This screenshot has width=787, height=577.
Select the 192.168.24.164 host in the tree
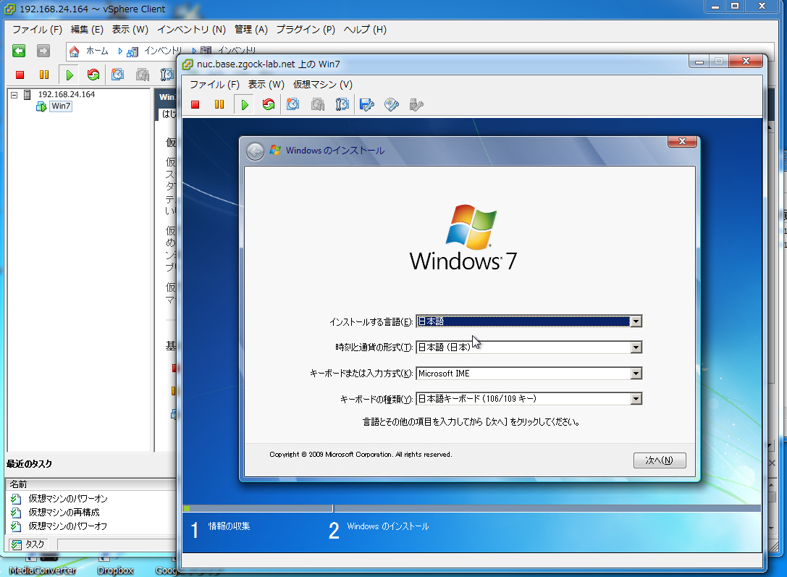(x=67, y=94)
